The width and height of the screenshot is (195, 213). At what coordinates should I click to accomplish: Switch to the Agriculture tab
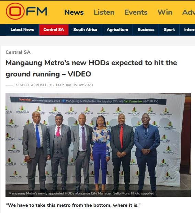pyautogui.click(x=117, y=30)
